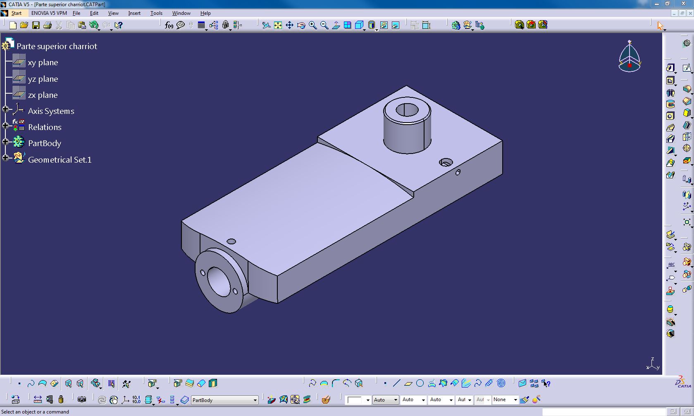Screen dimensions: 694x416
Task: Click the Sketch tool in right toolbar
Action: (687, 68)
